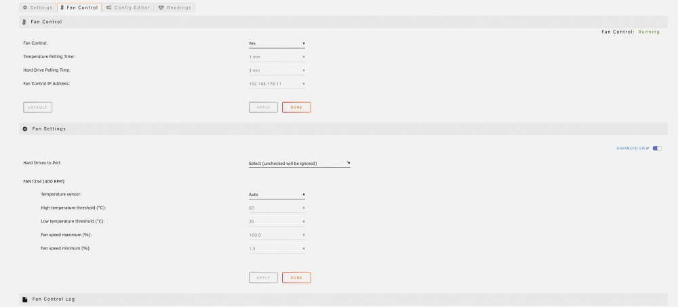
Task: Click file icon in Fan Control Log header
Action: coord(24,300)
